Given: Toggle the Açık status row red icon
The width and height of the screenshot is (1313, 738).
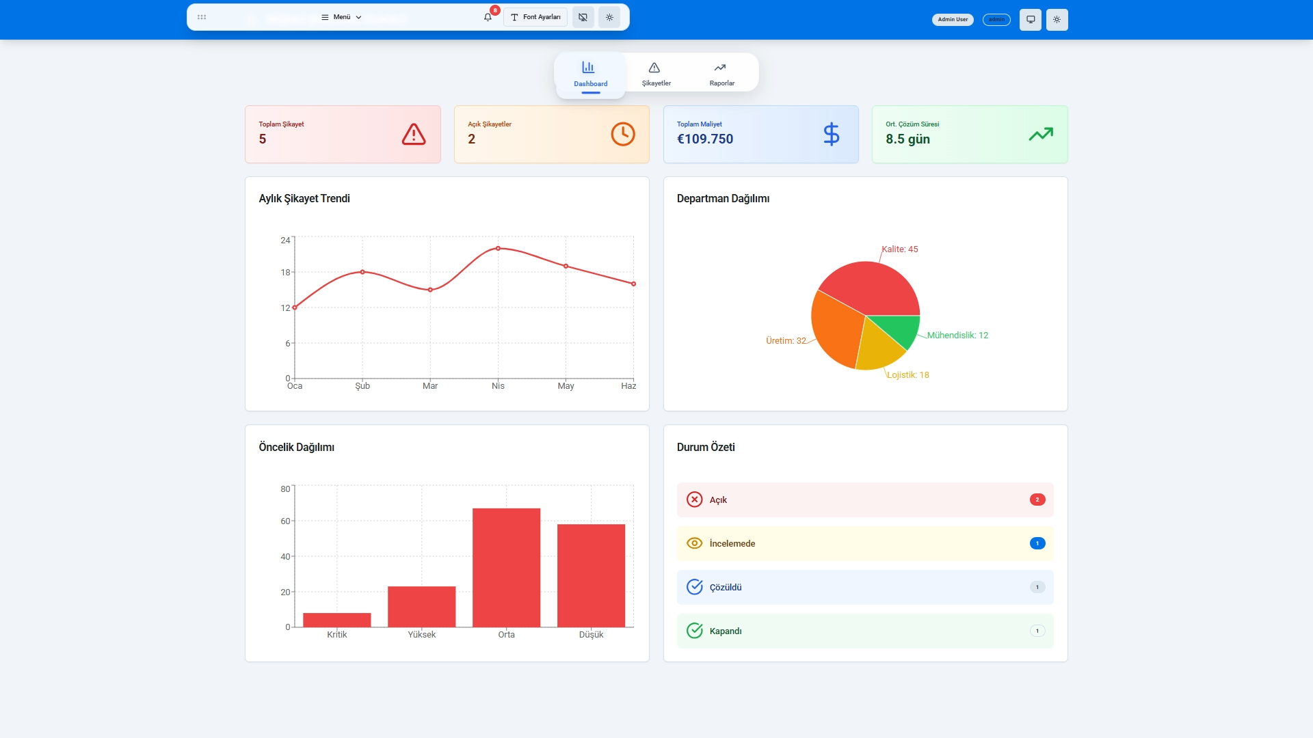Looking at the screenshot, I should 695,500.
